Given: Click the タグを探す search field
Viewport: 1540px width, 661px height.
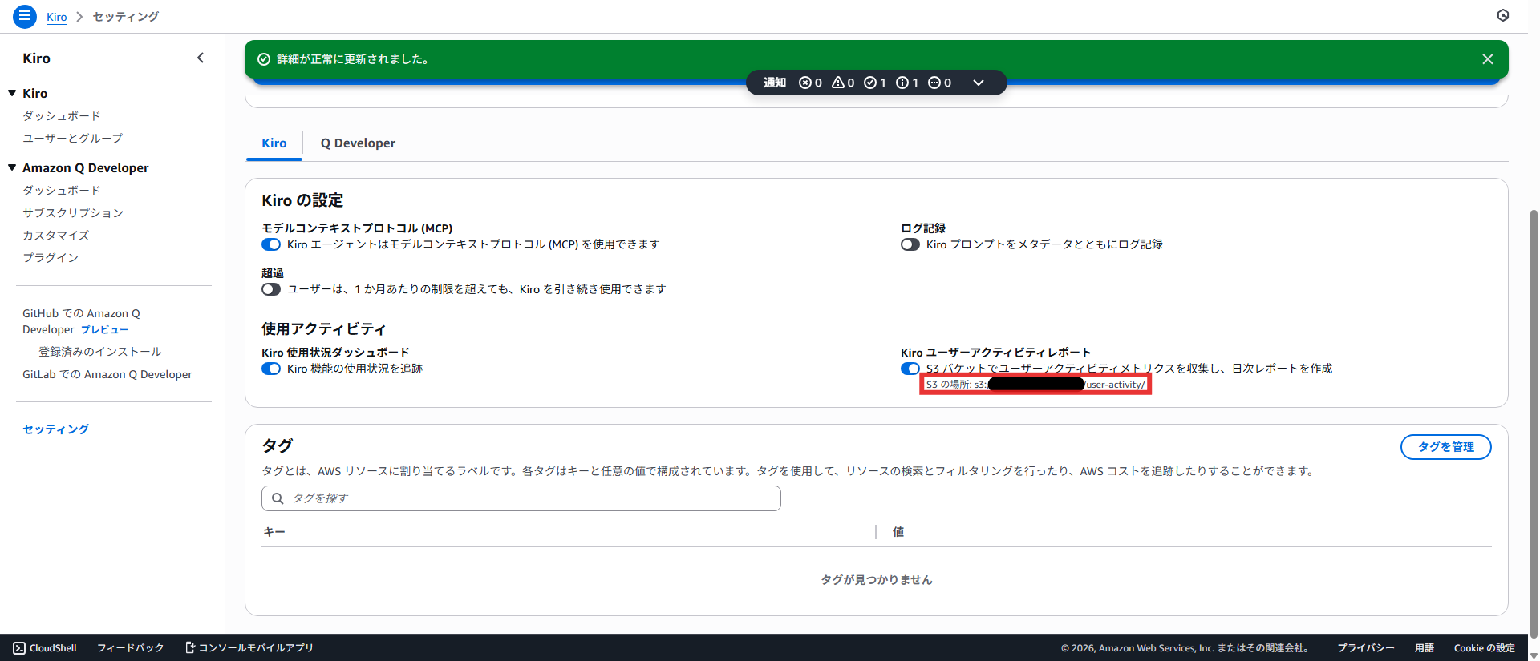Looking at the screenshot, I should tap(521, 498).
